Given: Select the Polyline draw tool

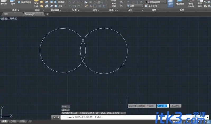Looking at the screenshot, I should click(70, 2).
